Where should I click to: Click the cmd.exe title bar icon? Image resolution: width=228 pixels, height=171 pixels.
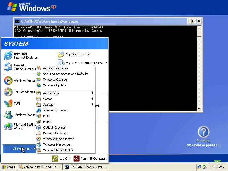(x=17, y=21)
